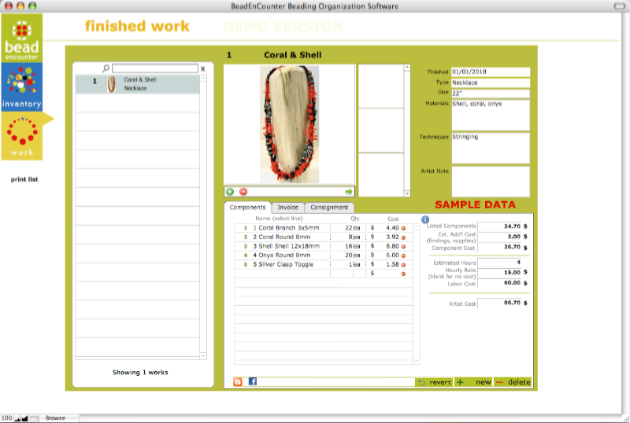The width and height of the screenshot is (630, 423).
Task: Click the cost 6.00 for Onyx Round
Action: click(392, 256)
